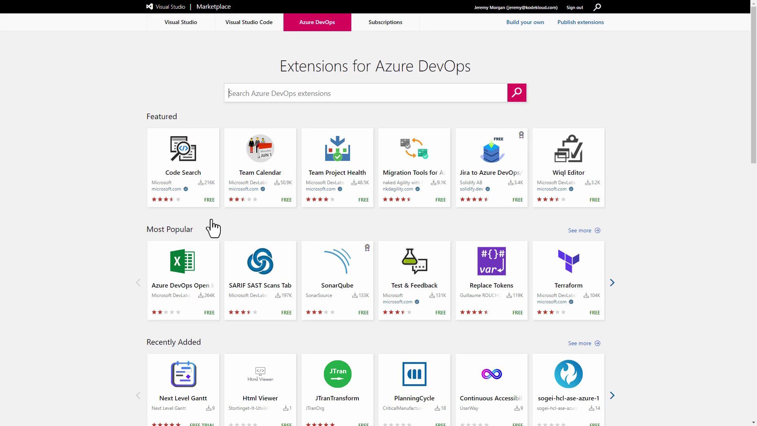Open the Team Calendar extension icon
Image resolution: width=757 pixels, height=426 pixels.
click(x=260, y=149)
